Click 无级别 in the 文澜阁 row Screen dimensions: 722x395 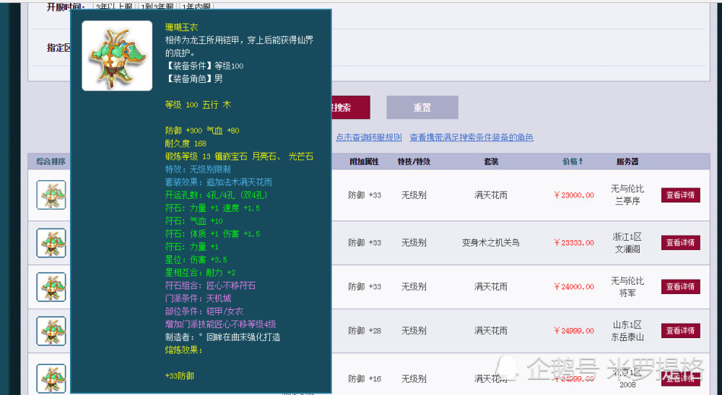pos(414,243)
